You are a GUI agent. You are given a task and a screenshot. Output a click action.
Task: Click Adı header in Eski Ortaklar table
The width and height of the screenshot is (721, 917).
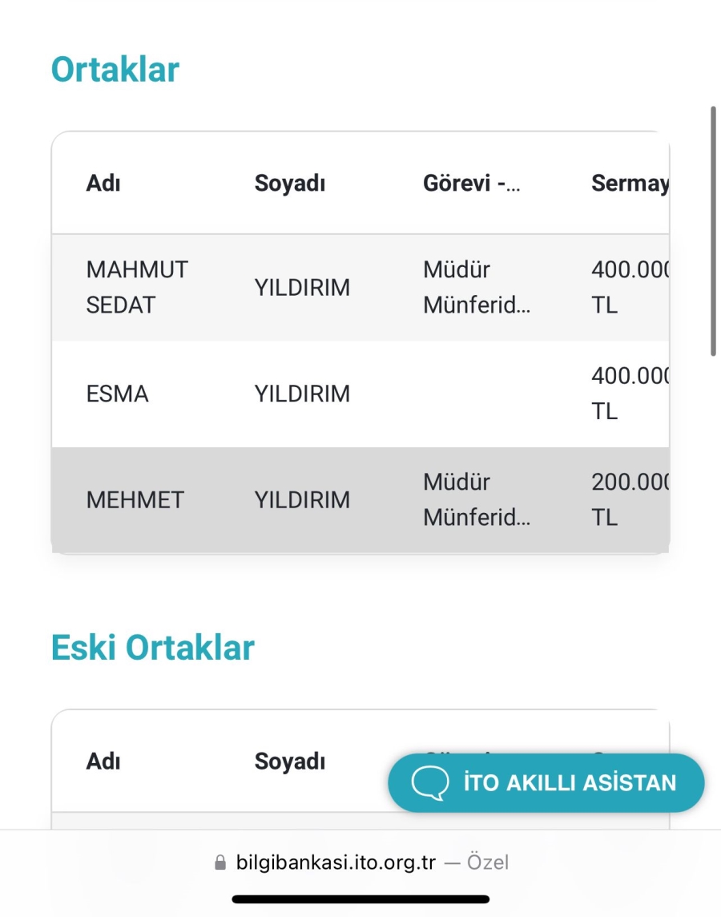pos(103,761)
